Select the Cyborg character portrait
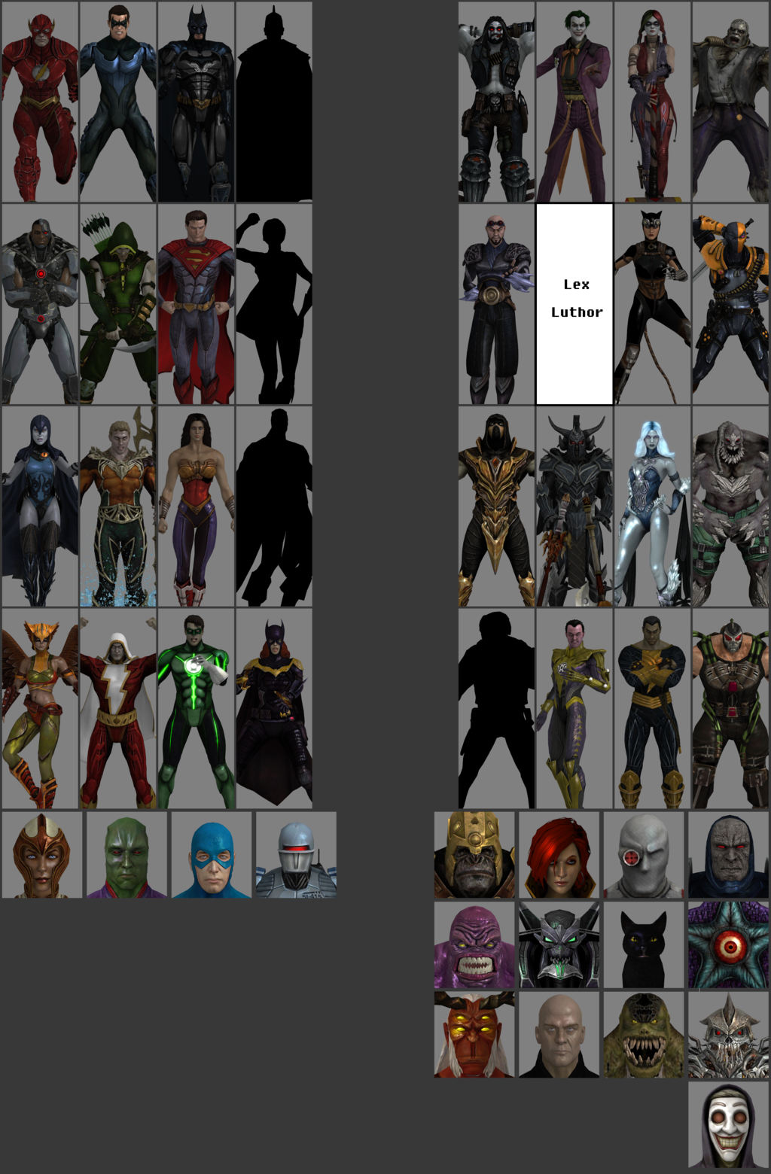771x1174 pixels. click(x=40, y=304)
